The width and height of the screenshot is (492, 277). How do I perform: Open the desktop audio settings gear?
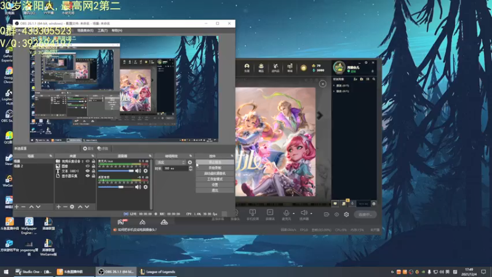145,187
